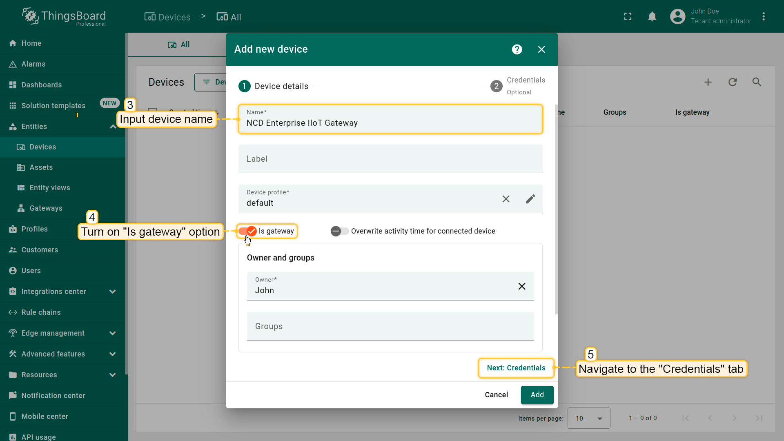This screenshot has width=784, height=441.
Task: Open user menu three-dot icon
Action: 763,16
